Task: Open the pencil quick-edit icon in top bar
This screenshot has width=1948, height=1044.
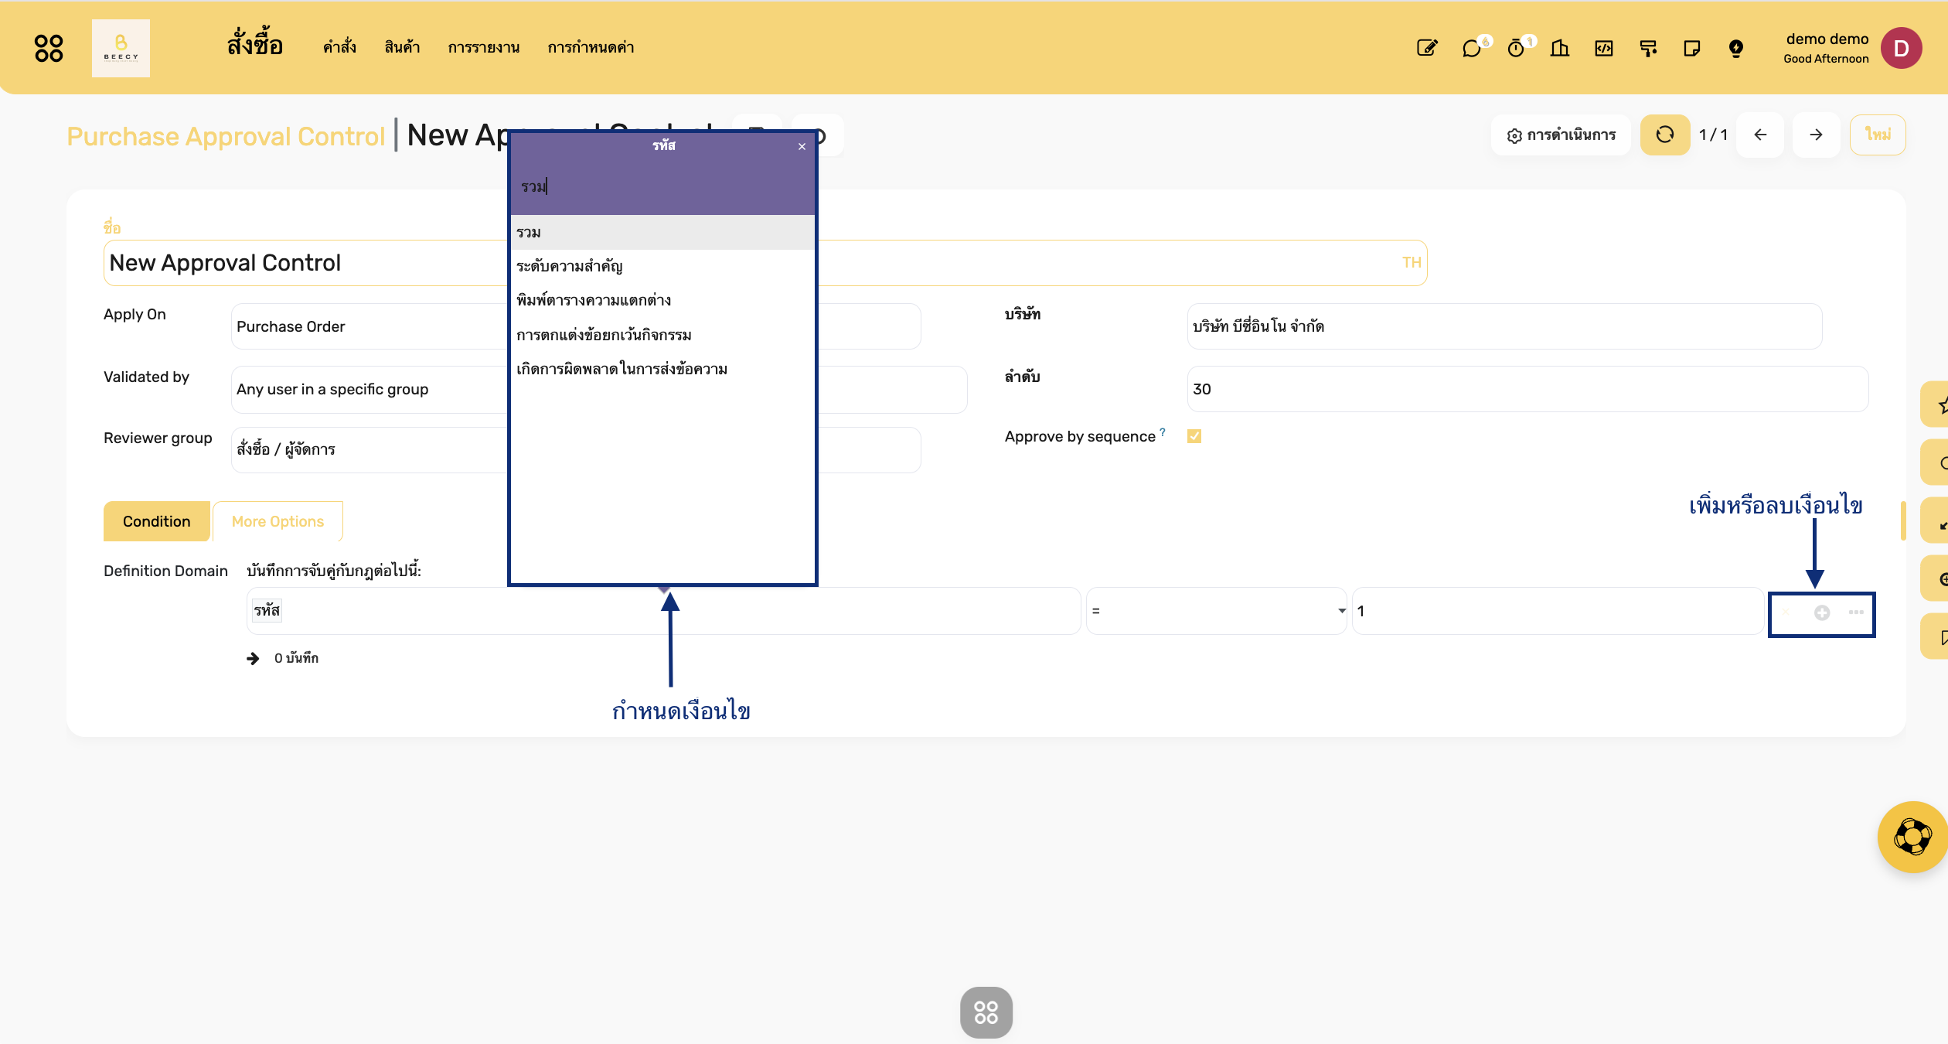Action: tap(1426, 48)
